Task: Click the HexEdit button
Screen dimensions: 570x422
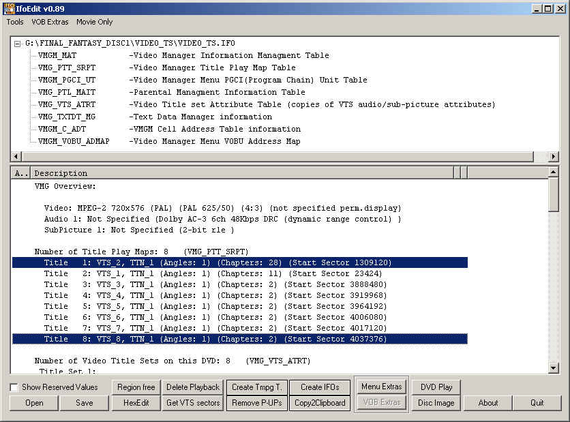Action: point(136,403)
